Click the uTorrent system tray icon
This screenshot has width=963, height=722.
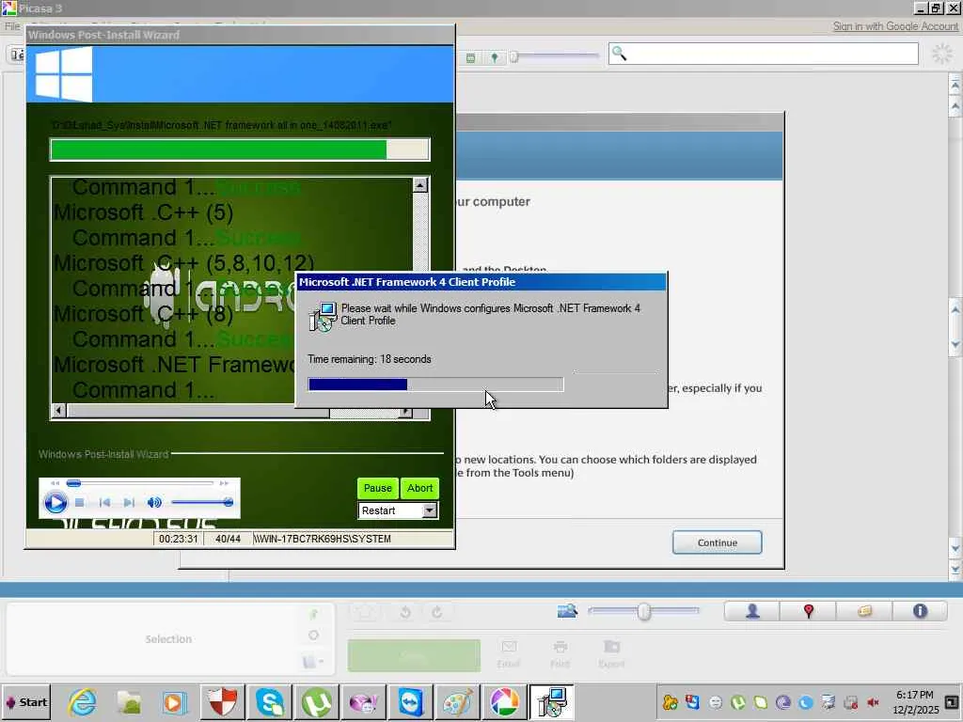[737, 702]
